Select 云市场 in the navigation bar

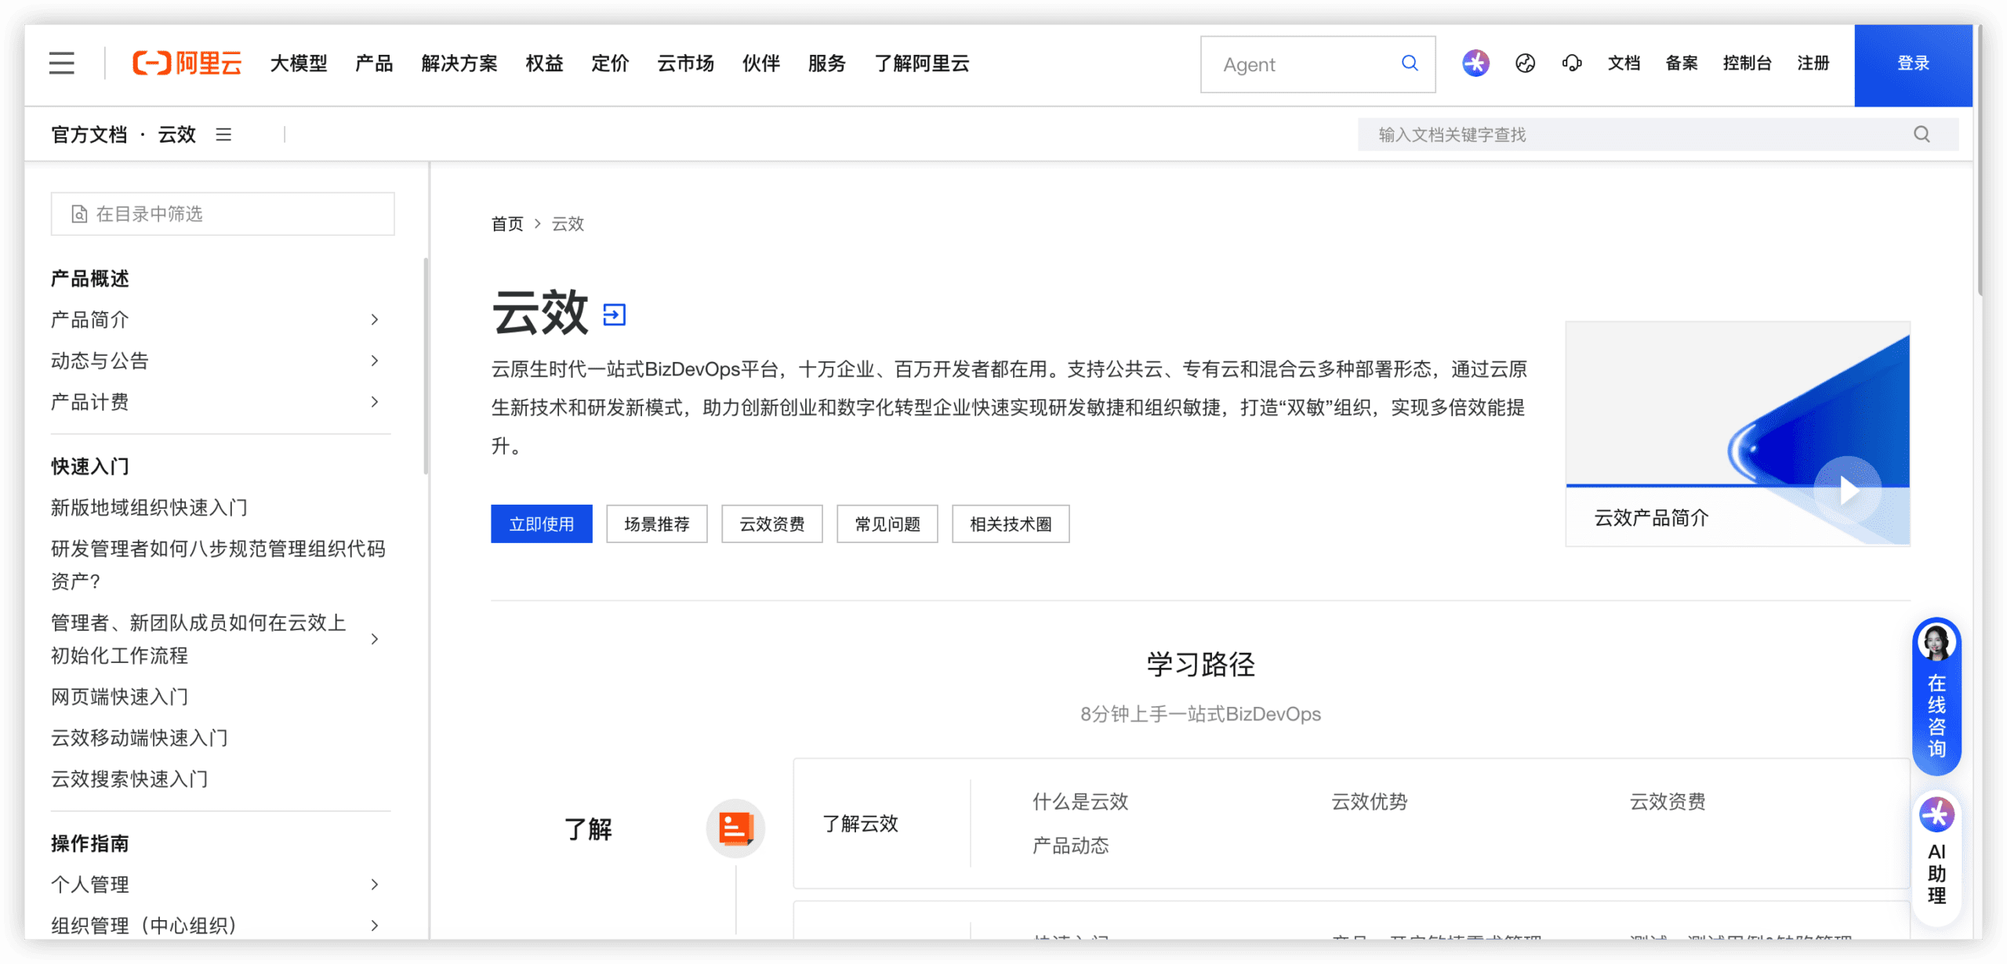coord(684,63)
